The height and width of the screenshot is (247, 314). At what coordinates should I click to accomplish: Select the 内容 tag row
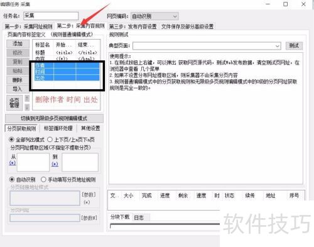pos(67,58)
